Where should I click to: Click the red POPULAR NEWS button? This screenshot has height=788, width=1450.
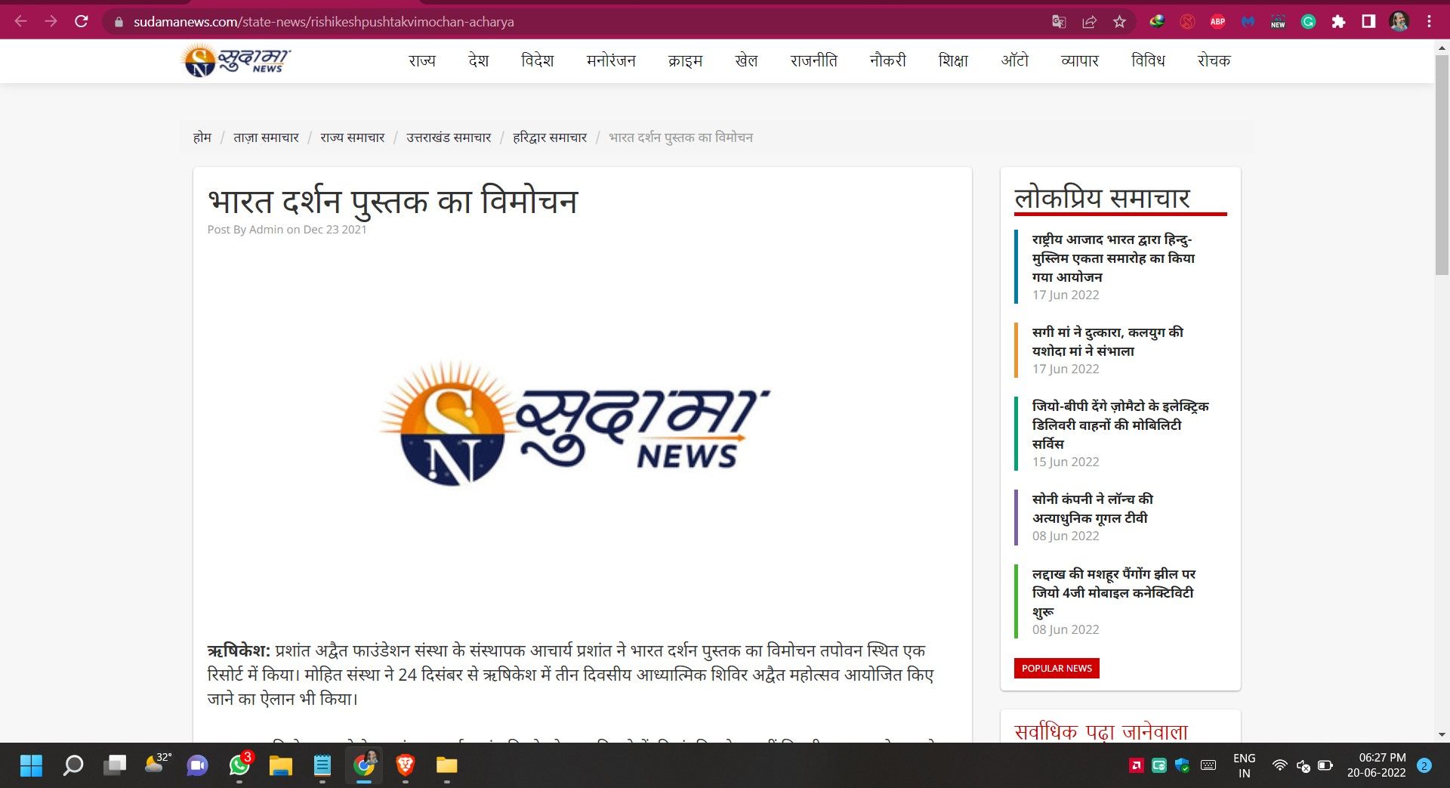pos(1057,668)
